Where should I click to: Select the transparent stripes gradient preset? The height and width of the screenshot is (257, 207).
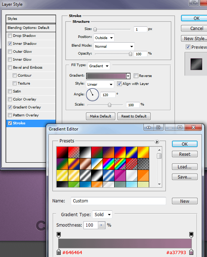131,164
